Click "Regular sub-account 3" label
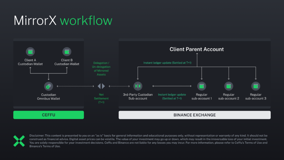 pos(256,96)
